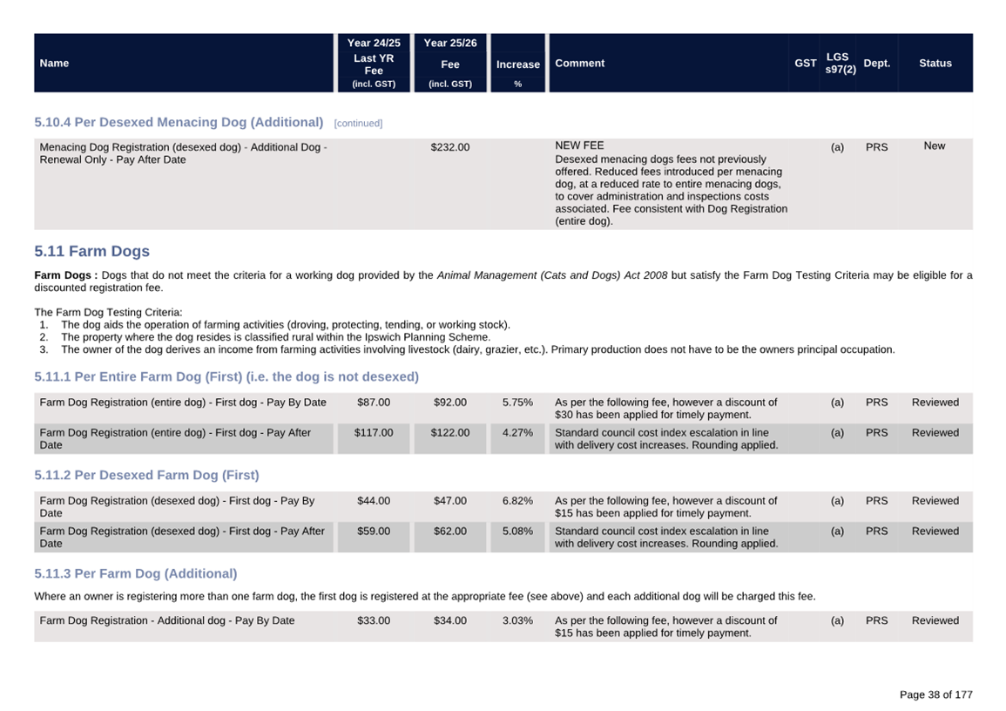This screenshot has width=1006, height=711.
Task: Click the Year 25/26 Fee column header
Action: click(x=449, y=63)
